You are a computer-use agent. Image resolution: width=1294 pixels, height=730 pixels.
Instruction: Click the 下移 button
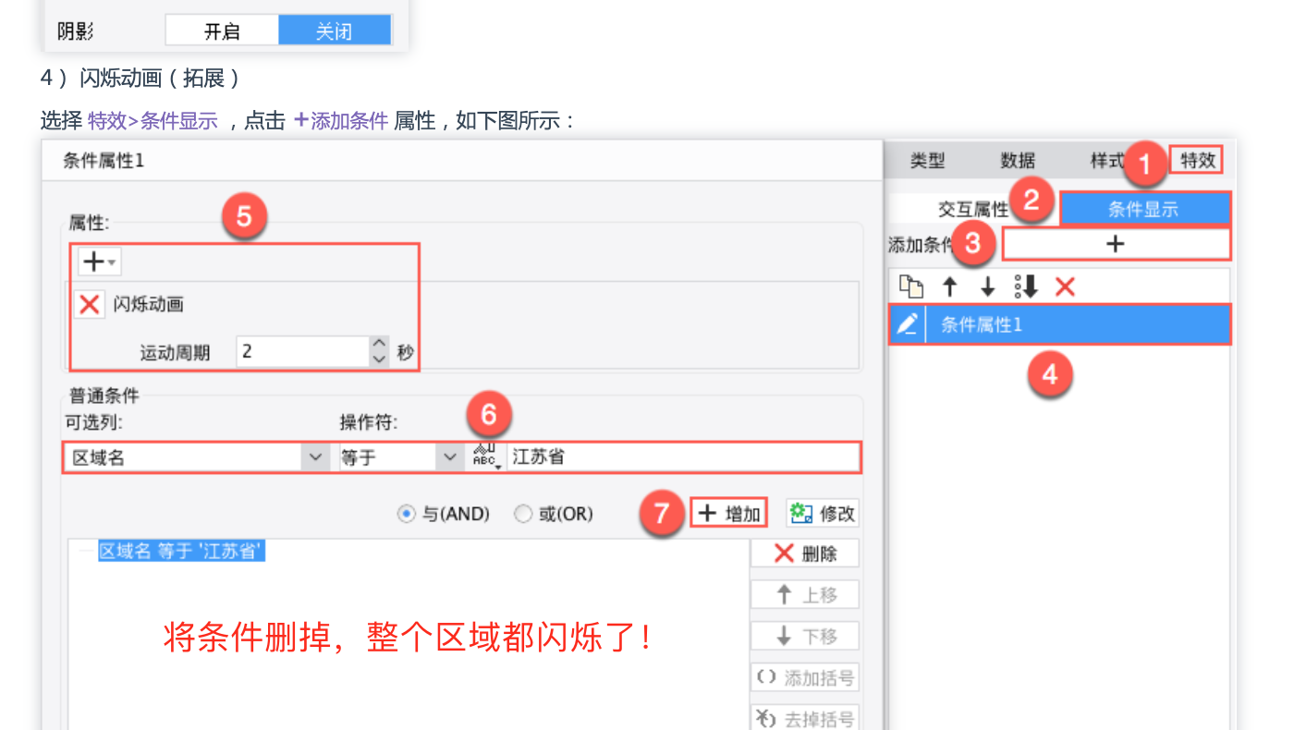(x=805, y=636)
